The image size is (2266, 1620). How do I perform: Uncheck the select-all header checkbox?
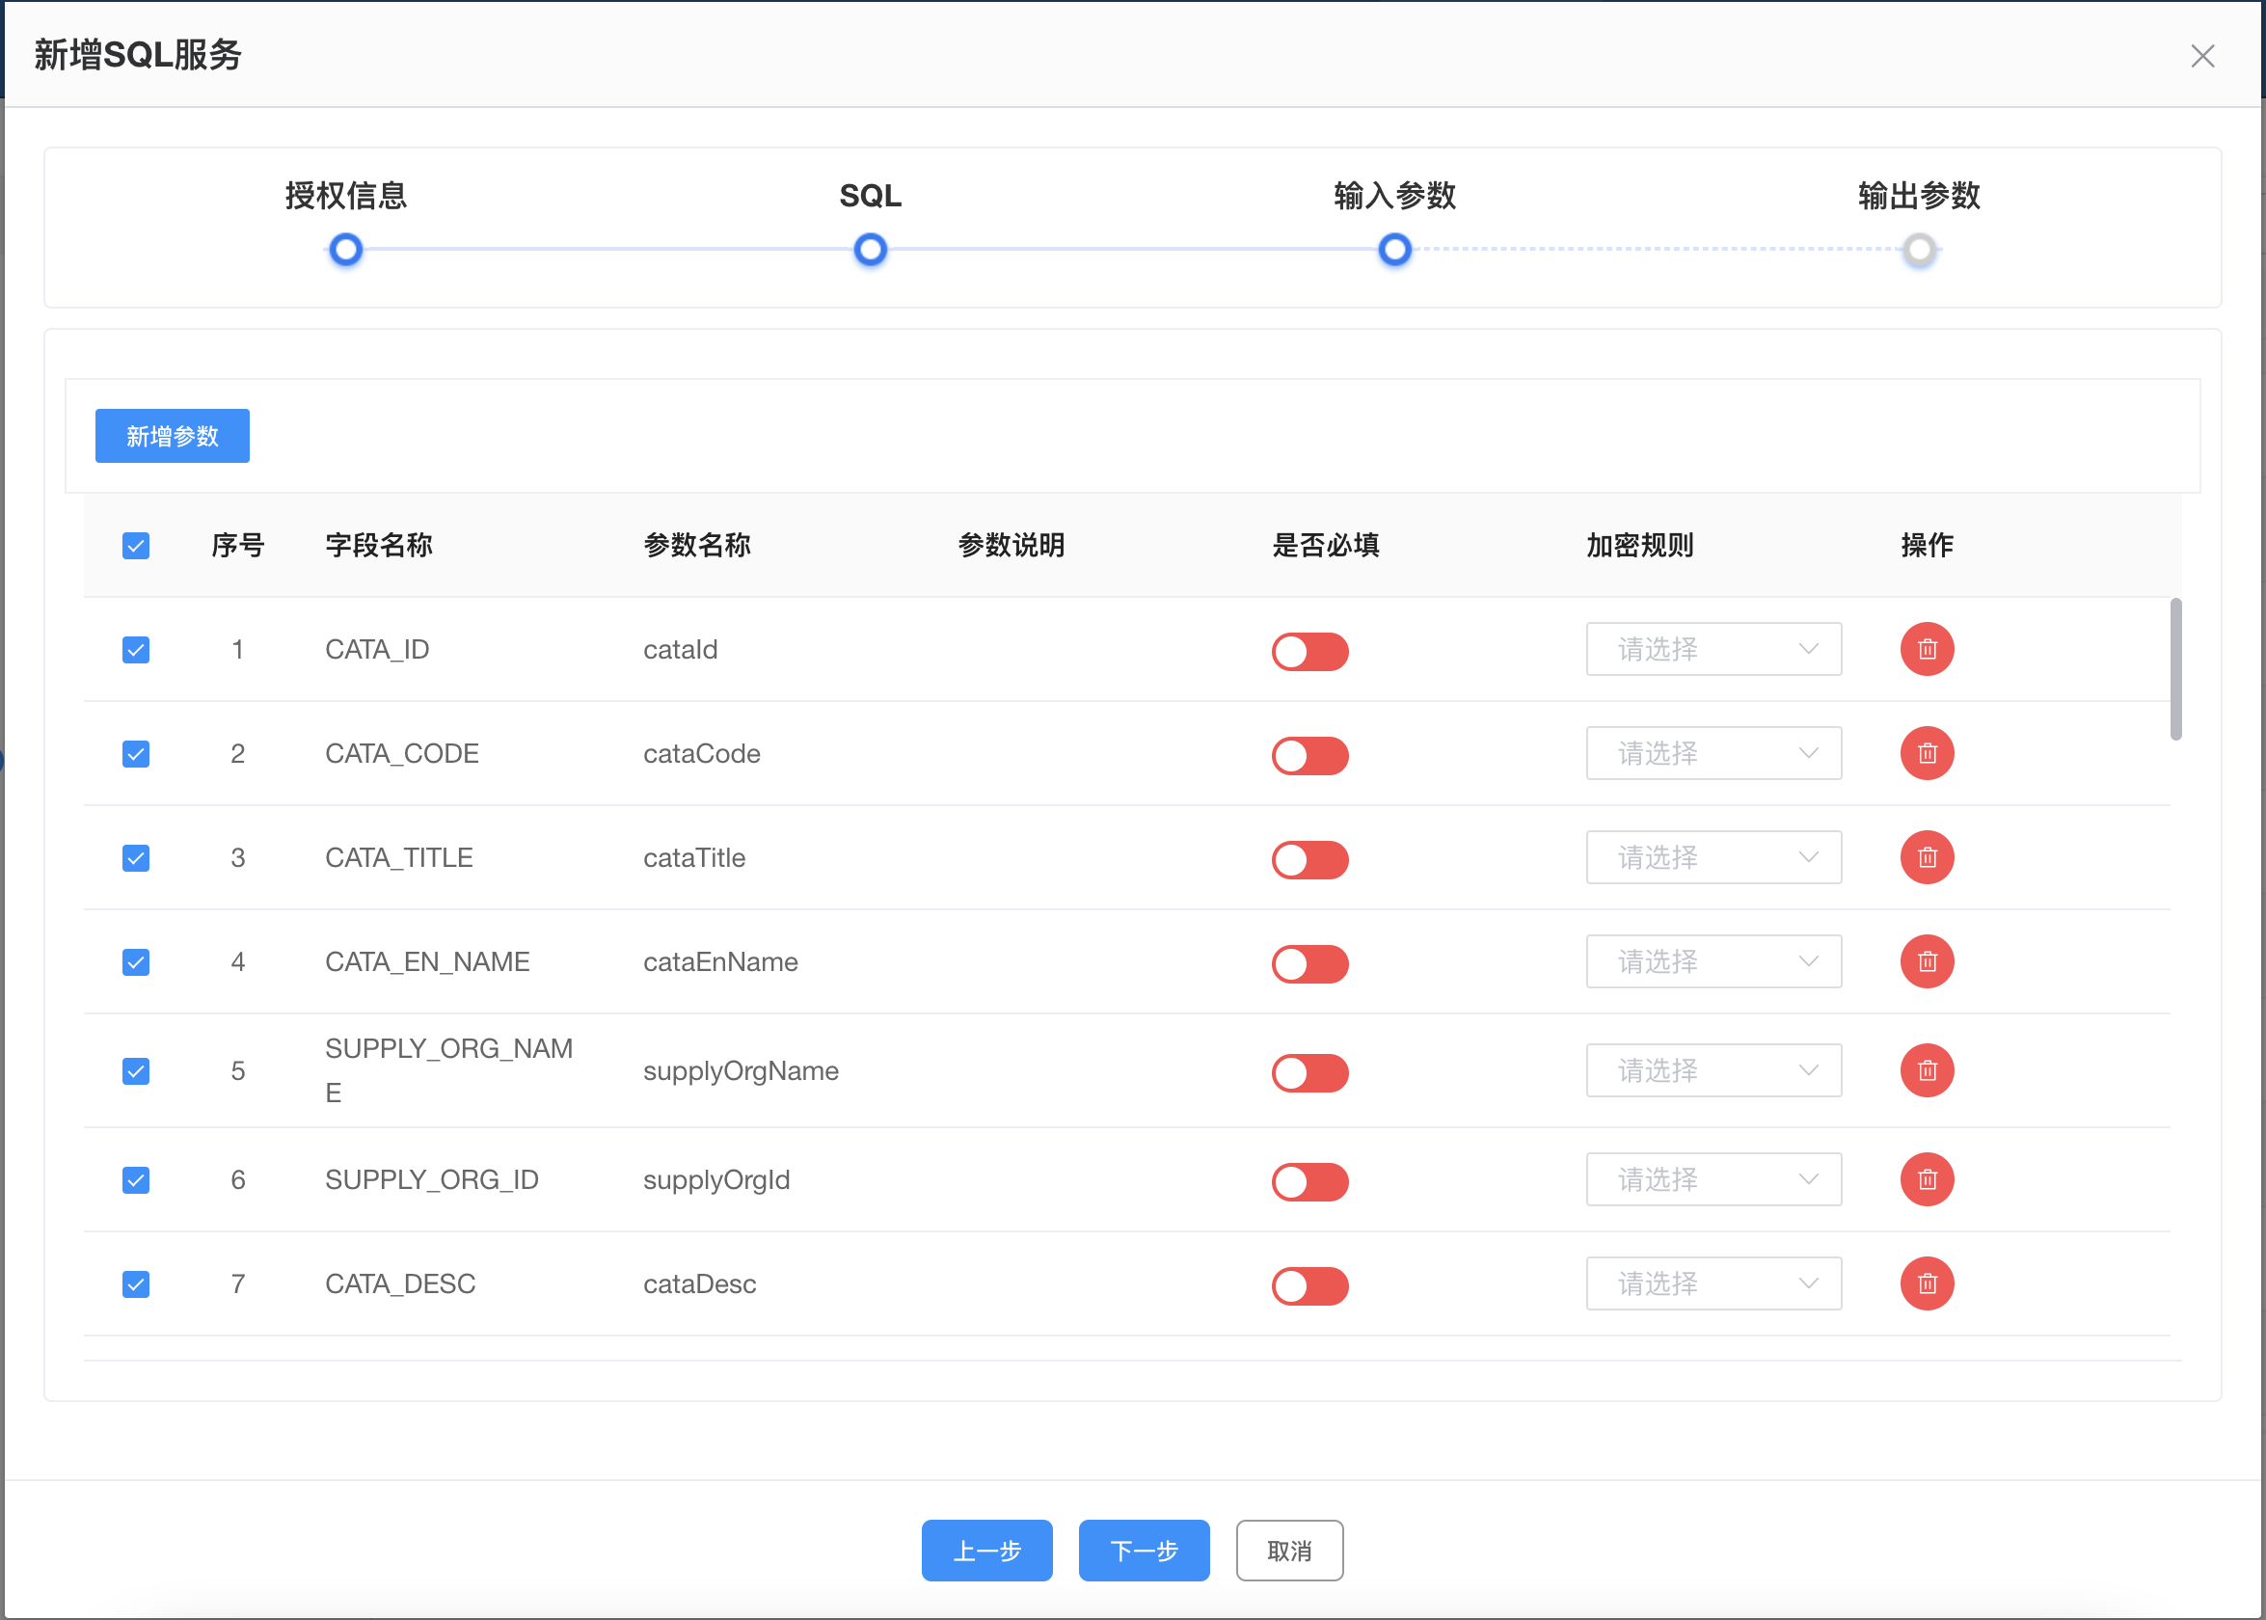coord(136,546)
